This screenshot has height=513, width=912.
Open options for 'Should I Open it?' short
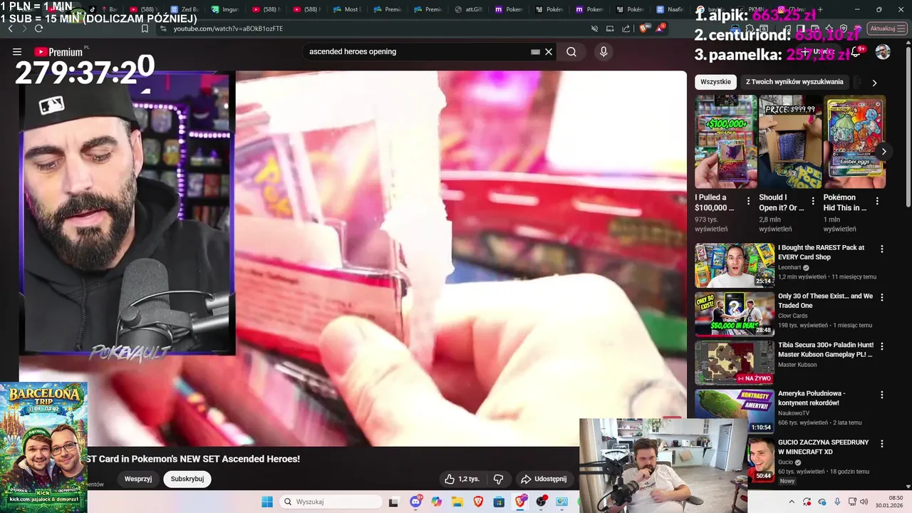click(812, 202)
